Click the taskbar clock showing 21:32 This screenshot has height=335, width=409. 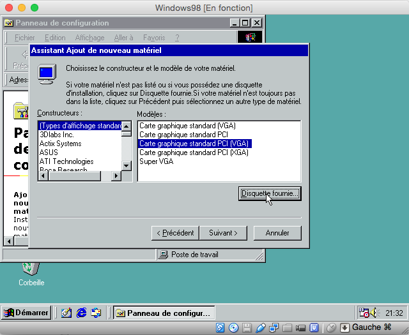(394, 313)
